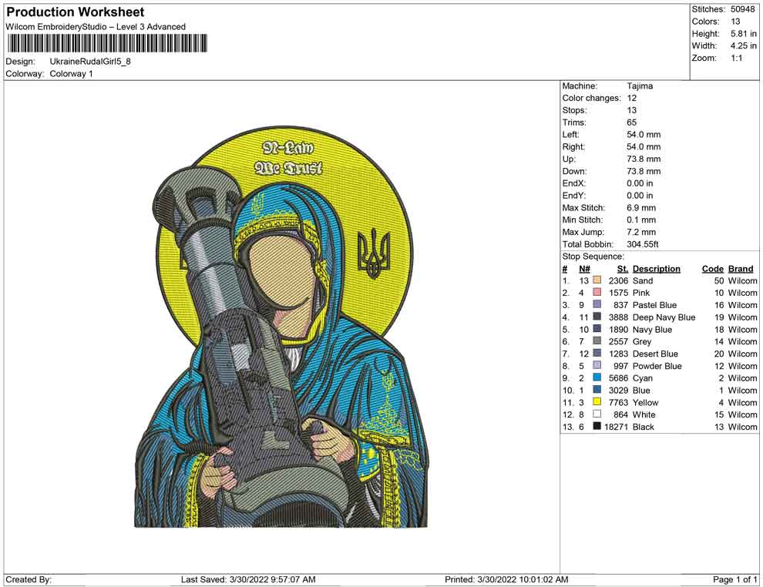The image size is (763, 587).
Task: Click the 'N#' column header
Action: pos(584,268)
